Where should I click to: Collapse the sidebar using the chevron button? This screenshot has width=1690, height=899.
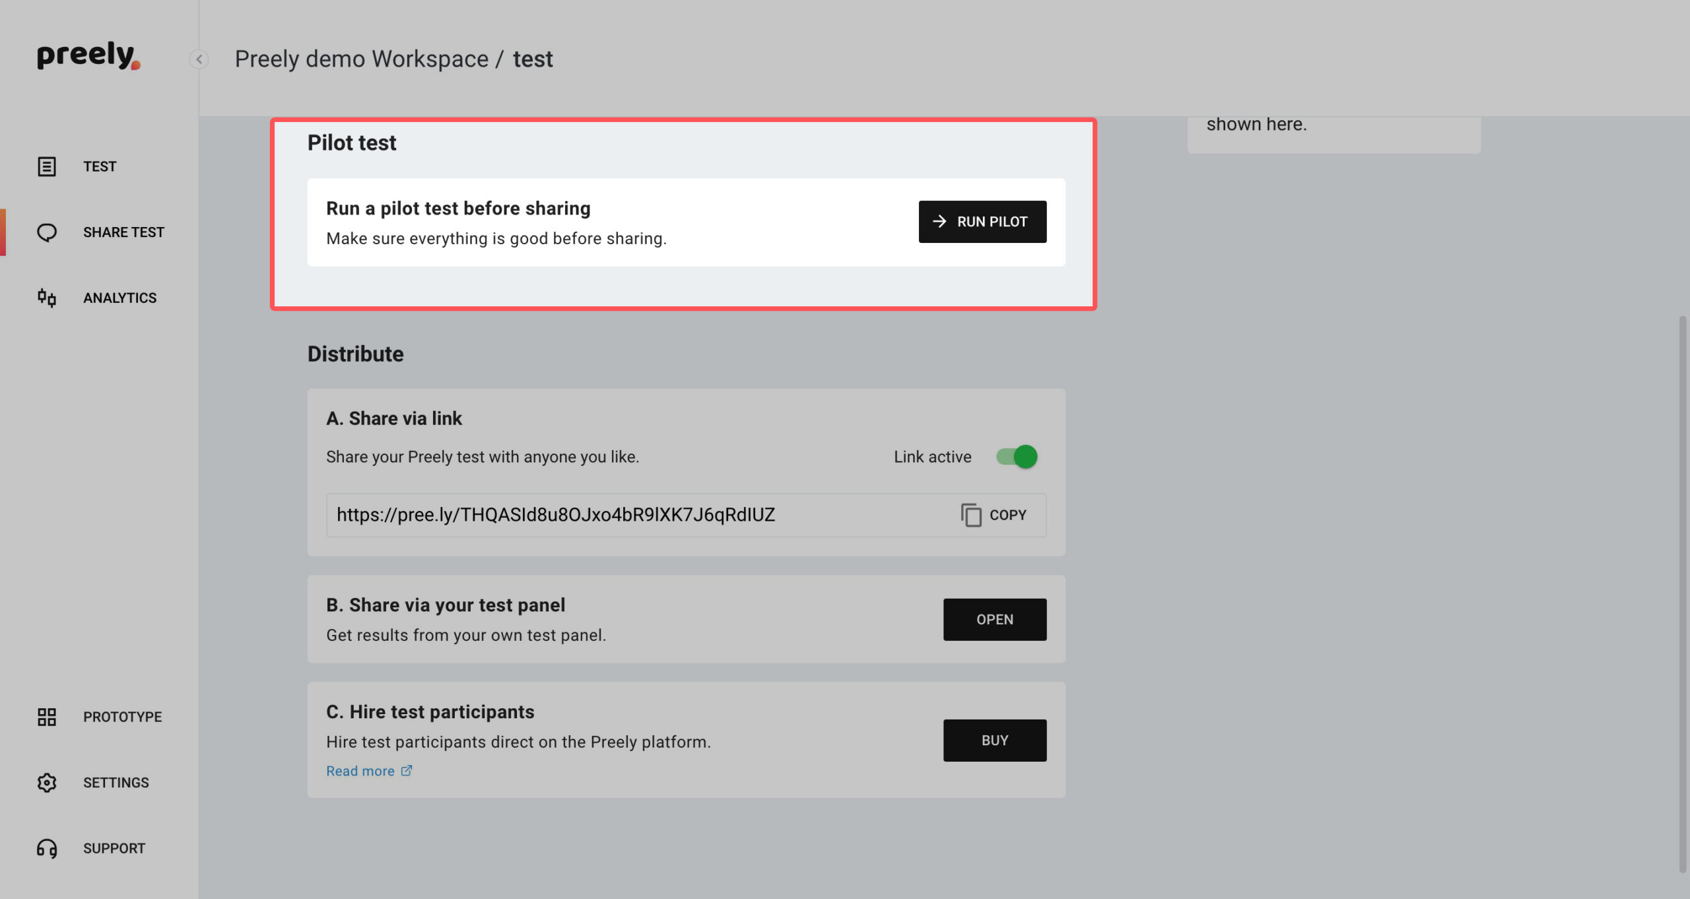tap(199, 59)
